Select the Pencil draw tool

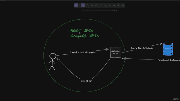point(110,5)
